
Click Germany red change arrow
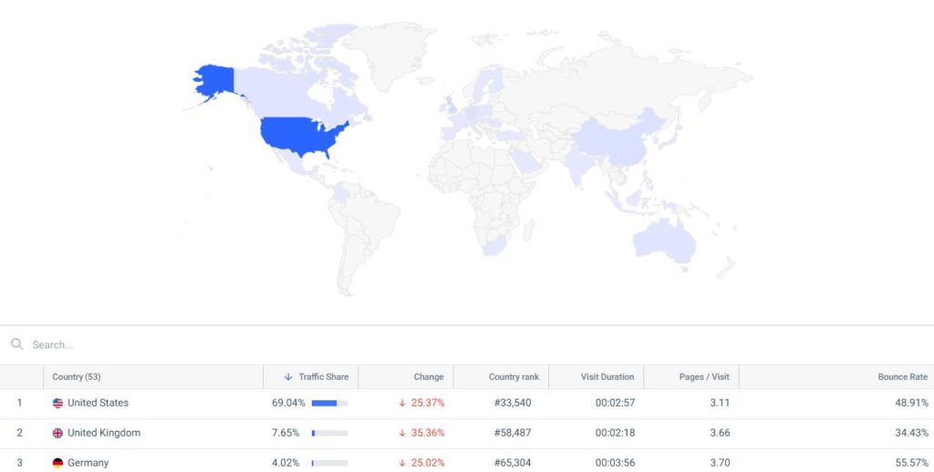click(x=402, y=463)
